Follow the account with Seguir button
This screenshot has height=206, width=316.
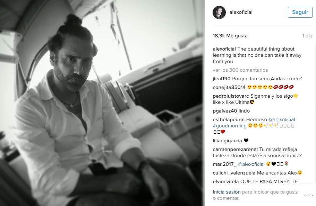[300, 12]
